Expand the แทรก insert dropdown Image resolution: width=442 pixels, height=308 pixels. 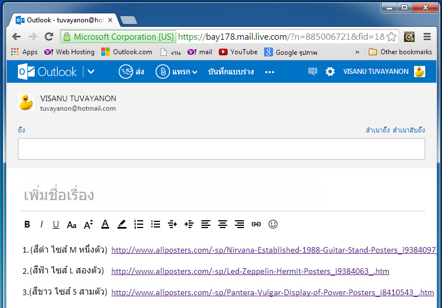tap(177, 72)
